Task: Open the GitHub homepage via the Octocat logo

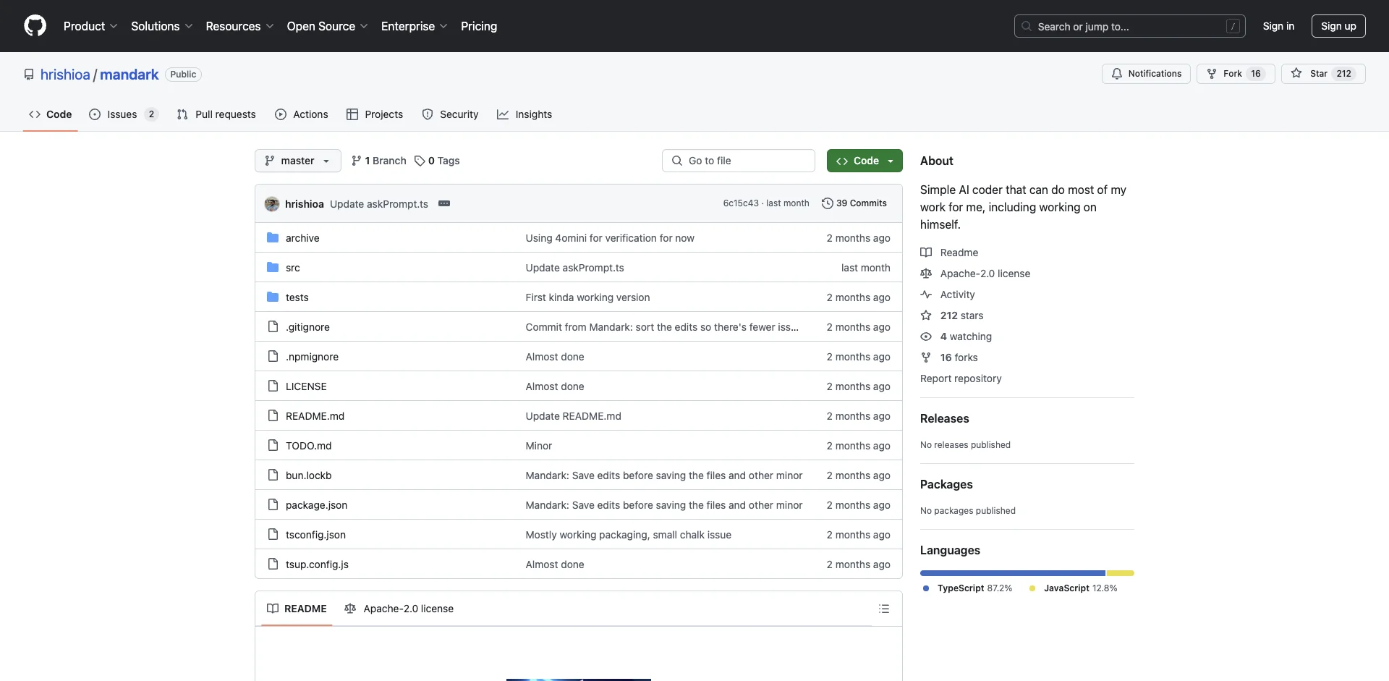Action: click(x=35, y=26)
